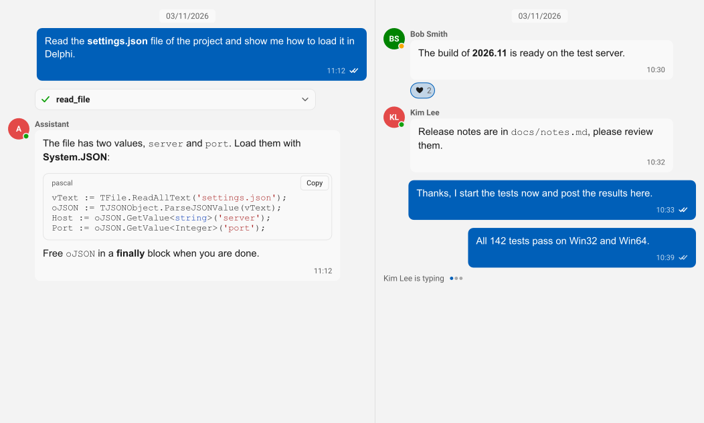Click the green checkmark on read_file
Viewport: 704px width, 423px height.
46,99
